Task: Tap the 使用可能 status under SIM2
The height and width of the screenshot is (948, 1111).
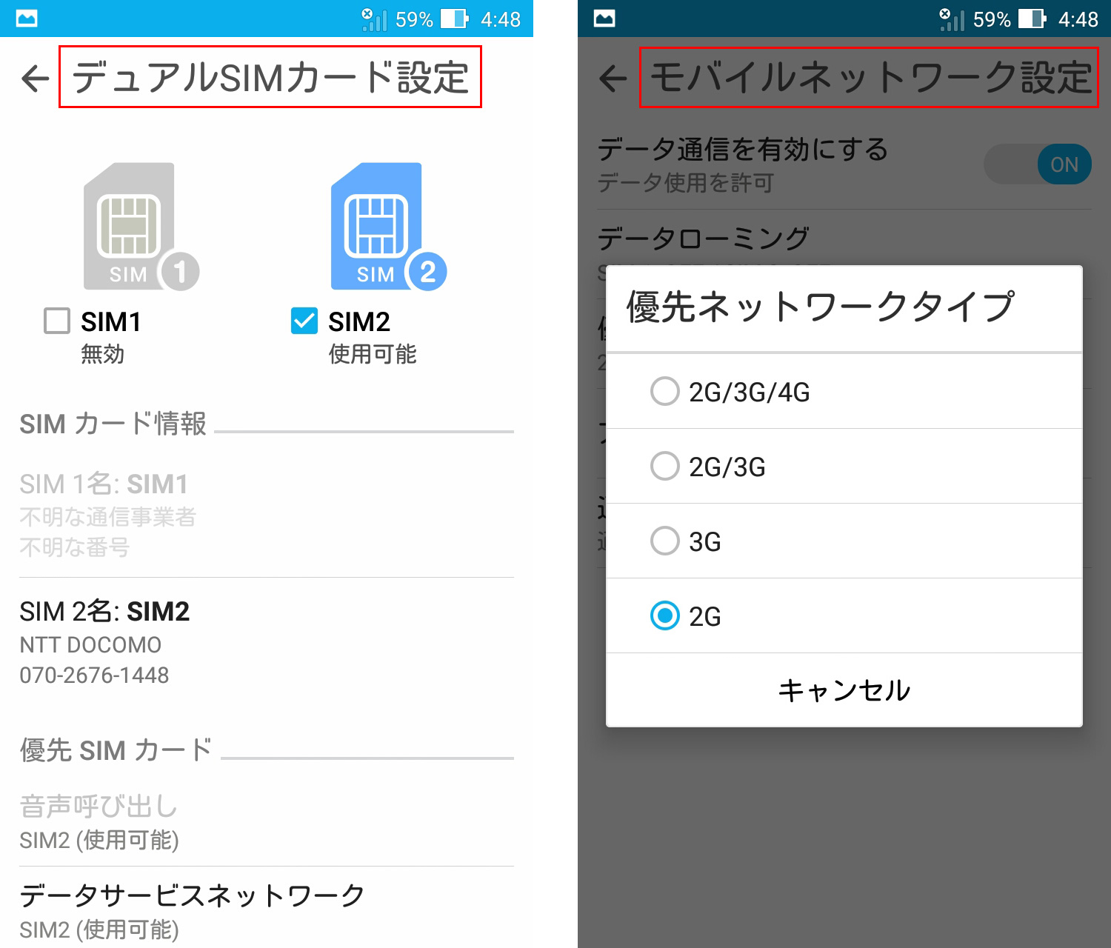Action: click(x=373, y=354)
